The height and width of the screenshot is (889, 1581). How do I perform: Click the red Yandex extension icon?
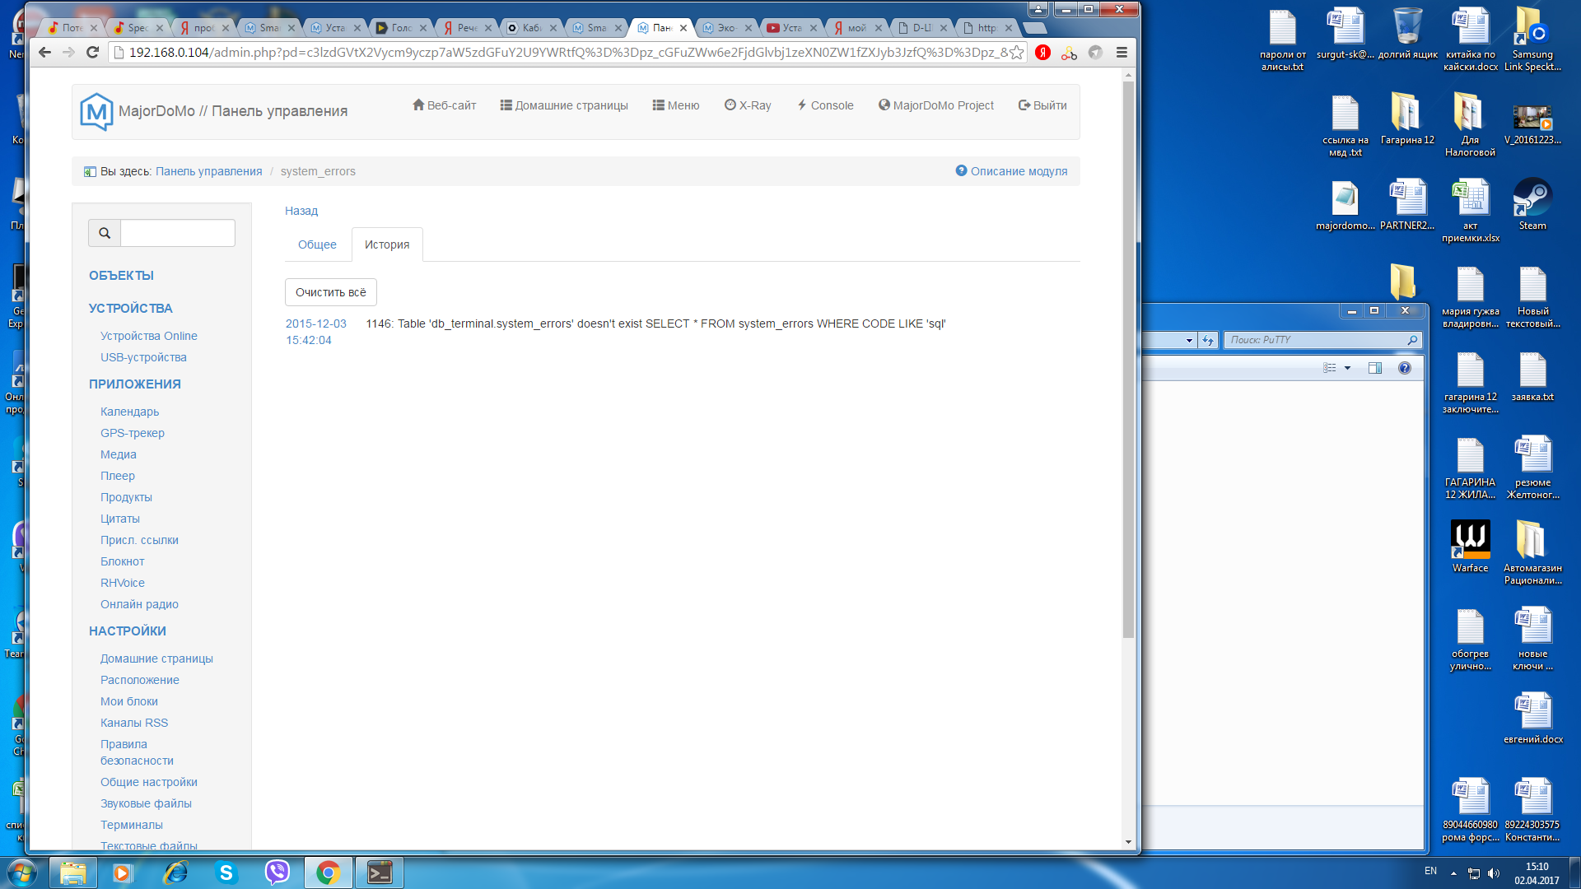(x=1042, y=53)
